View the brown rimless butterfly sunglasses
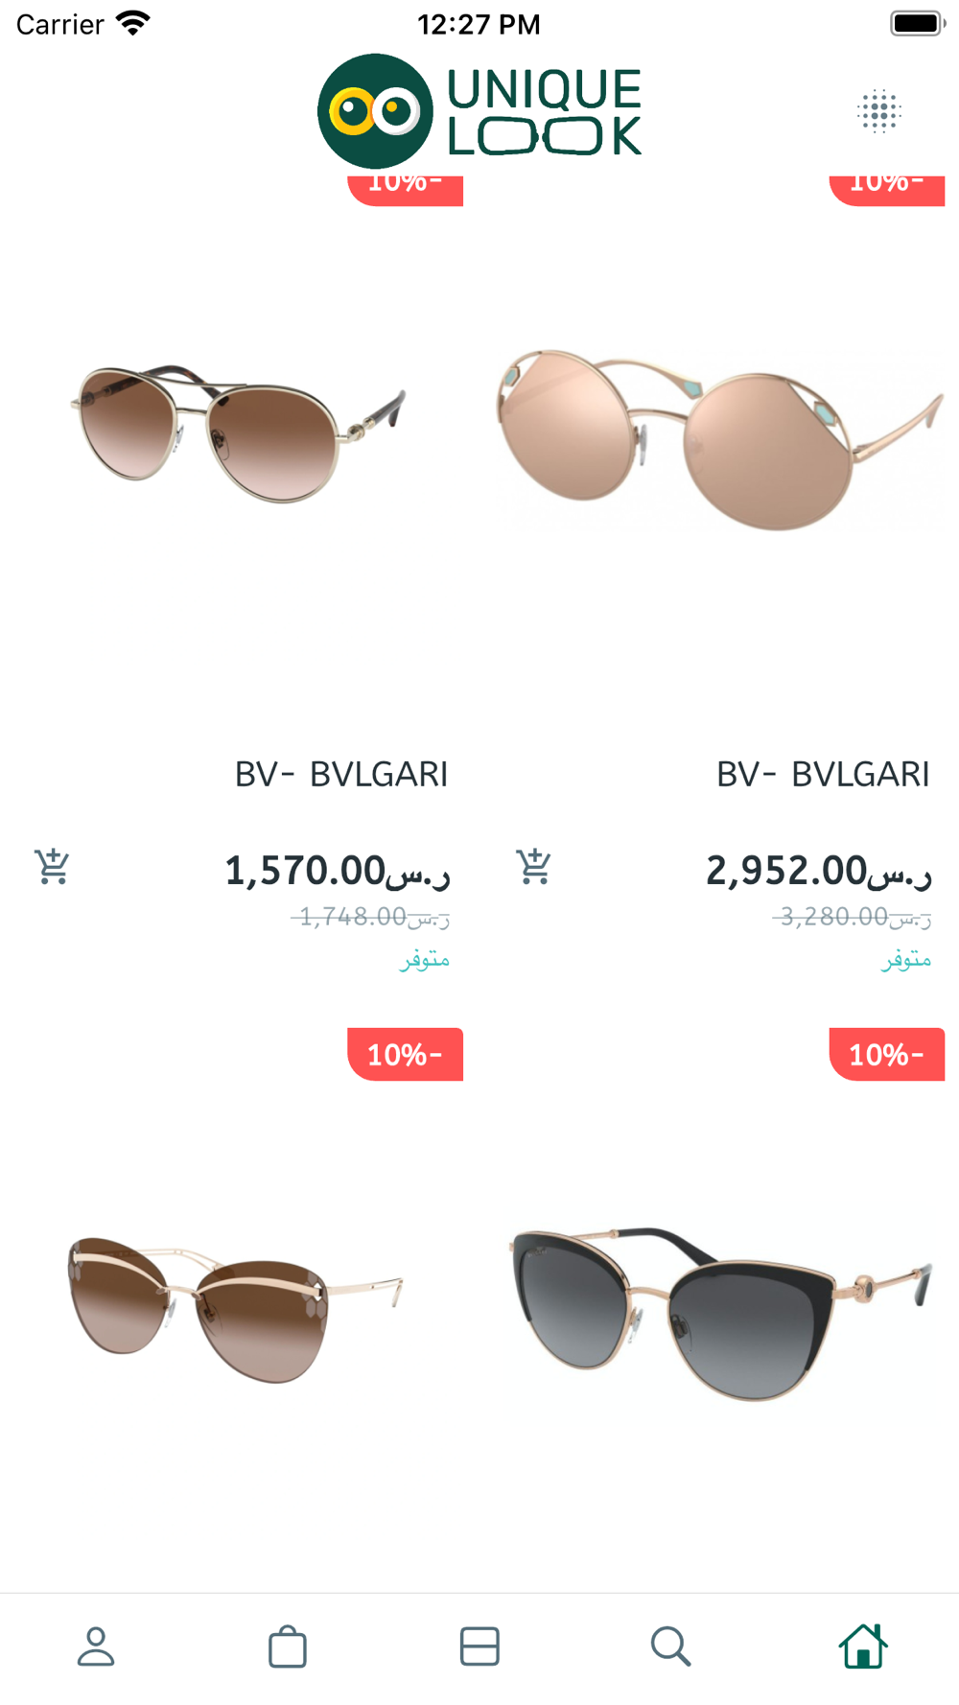The width and height of the screenshot is (959, 1705). 236,1308
